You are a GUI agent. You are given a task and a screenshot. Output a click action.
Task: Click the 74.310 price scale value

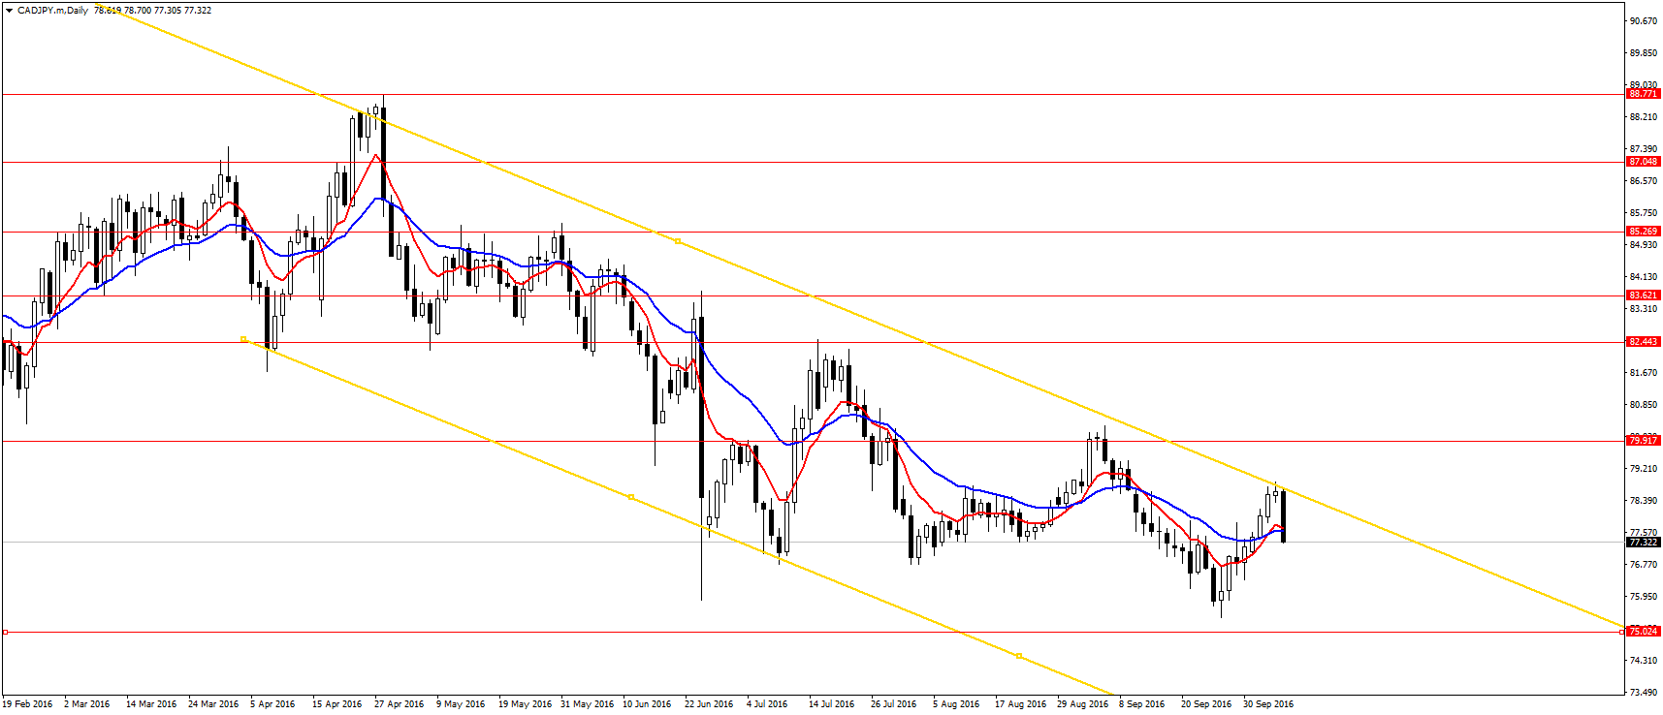[x=1644, y=661]
